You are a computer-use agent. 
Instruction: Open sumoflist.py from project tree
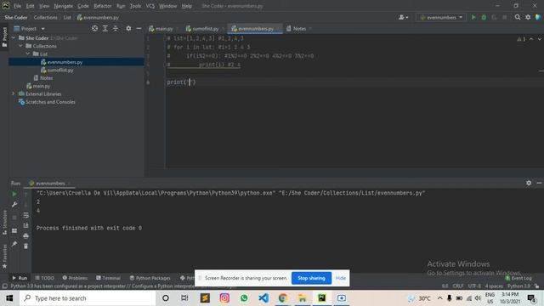pyautogui.click(x=60, y=70)
